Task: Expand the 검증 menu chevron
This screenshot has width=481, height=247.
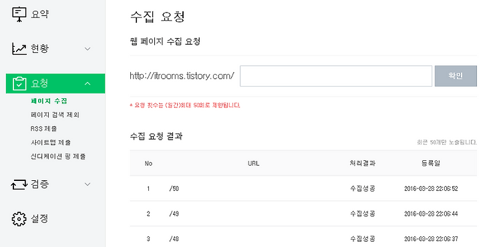Action: [x=88, y=184]
